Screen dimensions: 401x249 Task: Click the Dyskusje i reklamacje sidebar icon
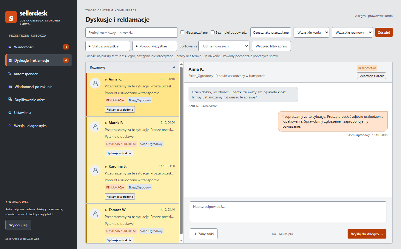click(10, 61)
